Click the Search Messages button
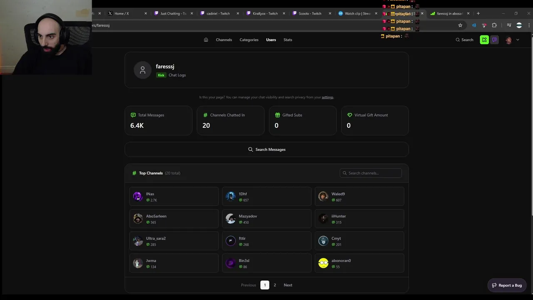Image resolution: width=533 pixels, height=300 pixels. [266, 149]
